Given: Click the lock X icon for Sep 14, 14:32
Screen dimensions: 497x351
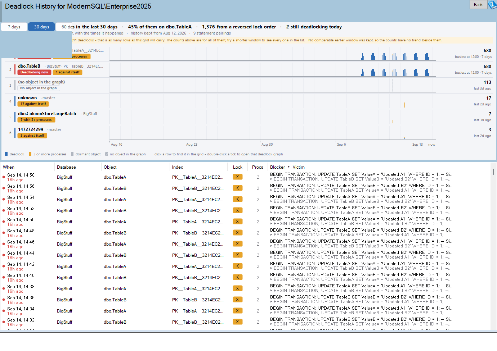Looking at the screenshot, I should pyautogui.click(x=237, y=322).
